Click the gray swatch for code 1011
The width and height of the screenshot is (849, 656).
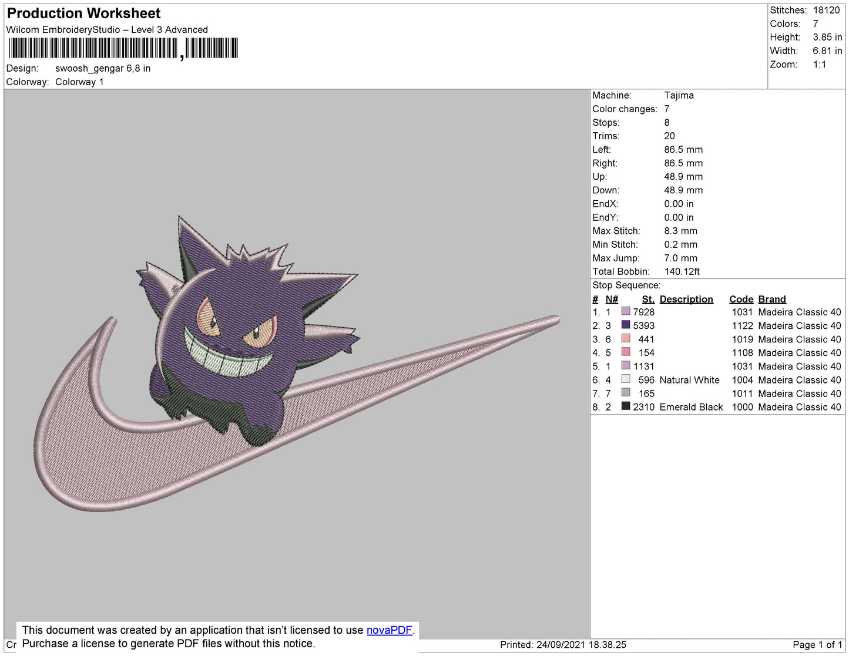(x=626, y=393)
